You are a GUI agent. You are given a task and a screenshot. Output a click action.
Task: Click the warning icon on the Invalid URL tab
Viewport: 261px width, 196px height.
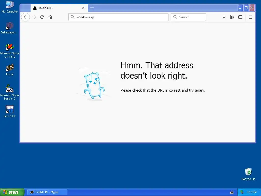35,8
